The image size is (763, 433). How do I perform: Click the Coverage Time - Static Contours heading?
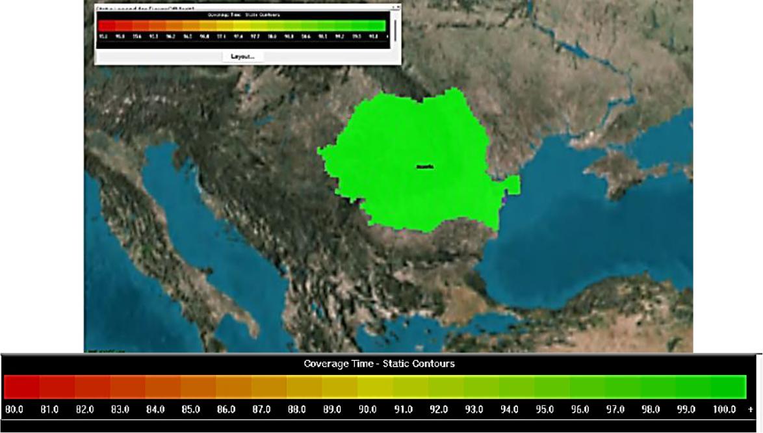(379, 363)
